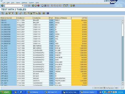Open the Settings menu
The width and height of the screenshot is (125, 94).
24,3
